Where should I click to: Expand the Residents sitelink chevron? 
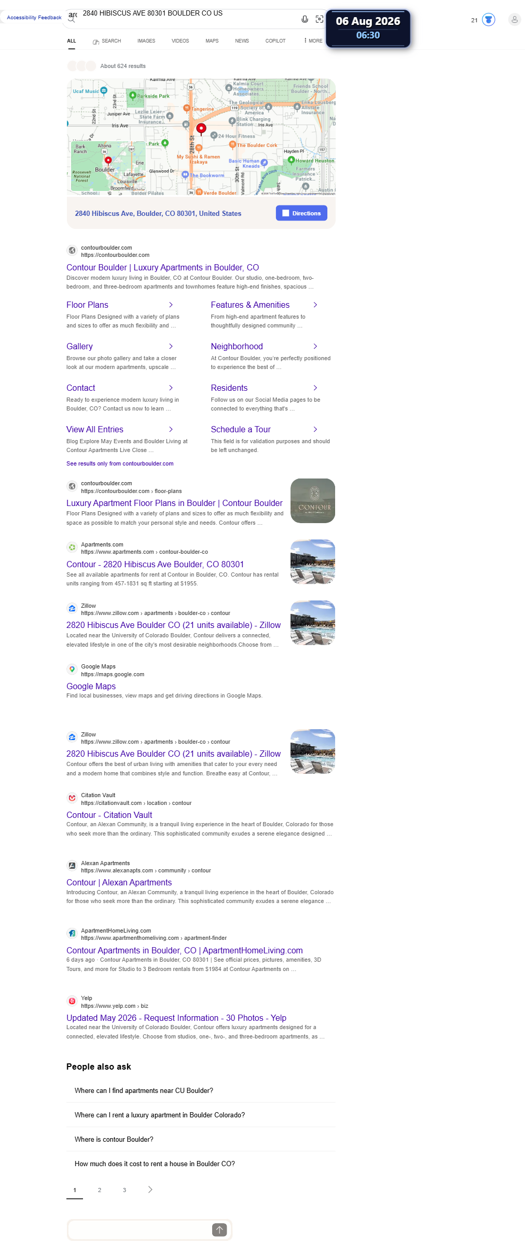coord(315,388)
